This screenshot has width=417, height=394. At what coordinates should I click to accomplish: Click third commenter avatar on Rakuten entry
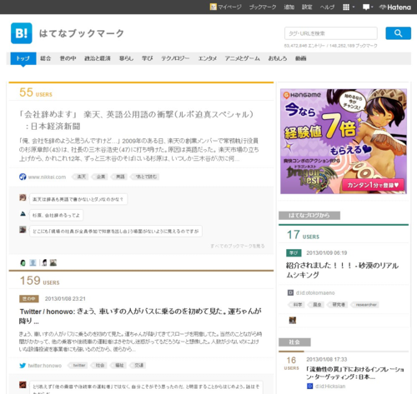[23, 230]
